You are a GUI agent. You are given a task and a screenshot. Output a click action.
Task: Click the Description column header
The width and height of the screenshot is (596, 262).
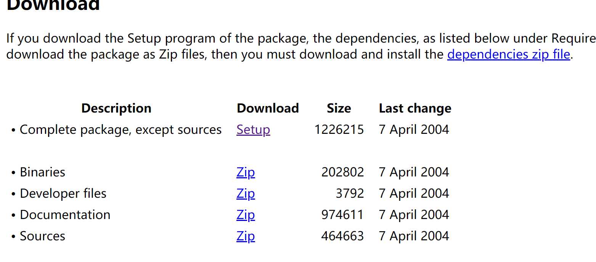(116, 108)
